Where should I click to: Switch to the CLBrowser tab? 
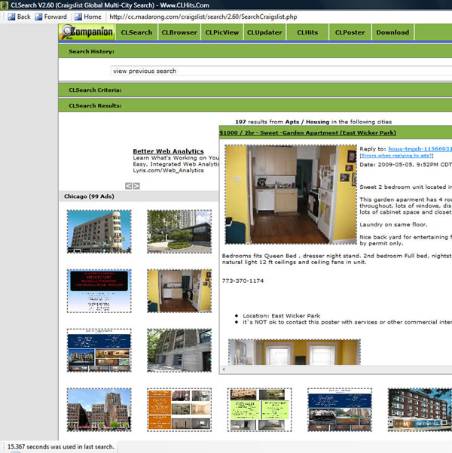179,32
